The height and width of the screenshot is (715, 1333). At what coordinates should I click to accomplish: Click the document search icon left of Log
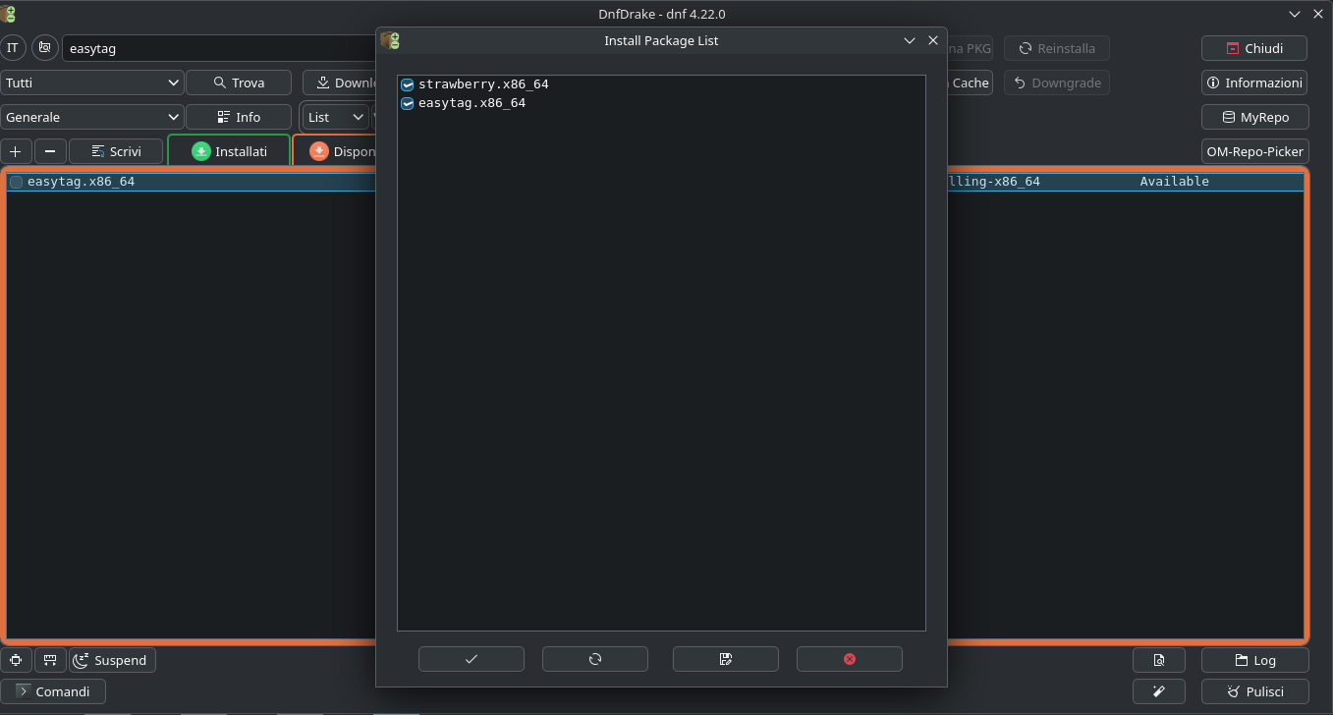pos(1158,660)
